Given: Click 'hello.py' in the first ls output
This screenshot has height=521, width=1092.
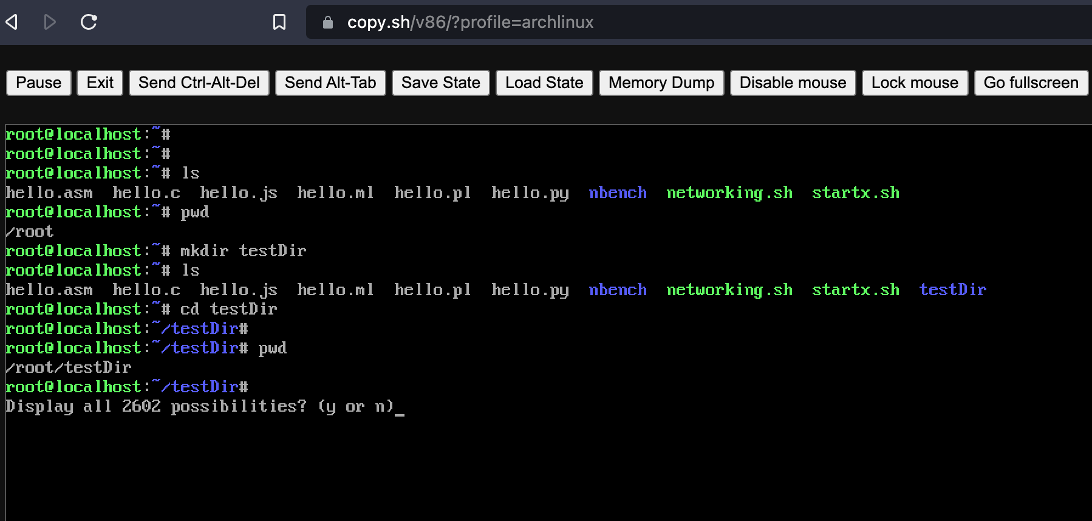Looking at the screenshot, I should (530, 193).
